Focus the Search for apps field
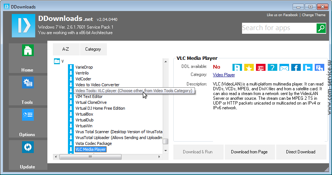Image resolution: width=332 pixels, height=175 pixels. point(279,28)
